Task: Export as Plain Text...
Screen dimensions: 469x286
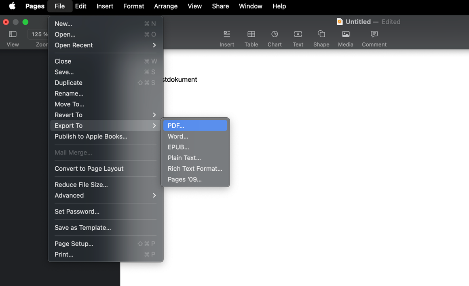Action: coord(195,158)
